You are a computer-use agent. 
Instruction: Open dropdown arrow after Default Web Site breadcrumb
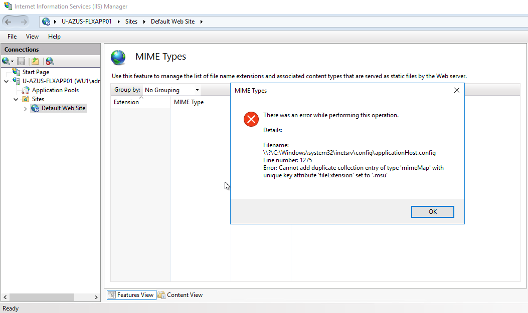202,22
